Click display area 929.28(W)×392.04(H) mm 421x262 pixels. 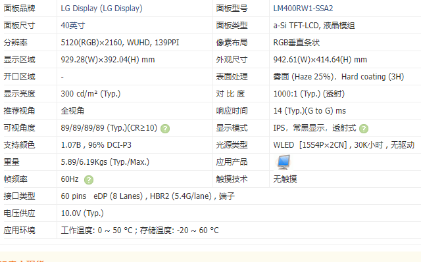click(108, 60)
